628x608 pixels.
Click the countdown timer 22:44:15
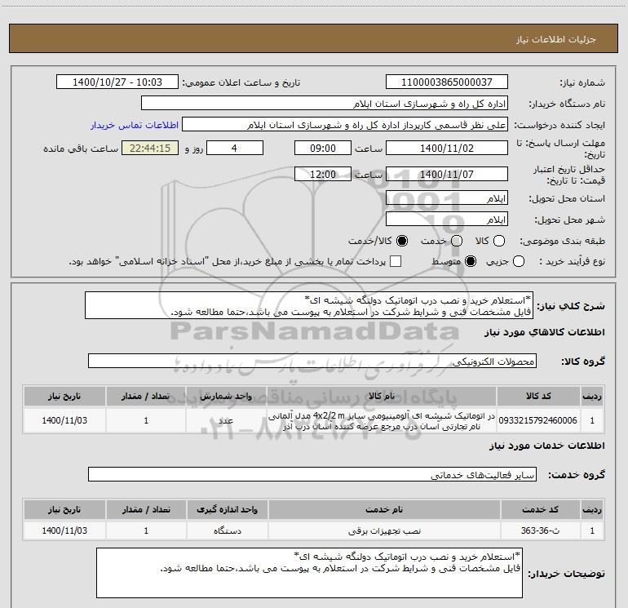point(150,148)
